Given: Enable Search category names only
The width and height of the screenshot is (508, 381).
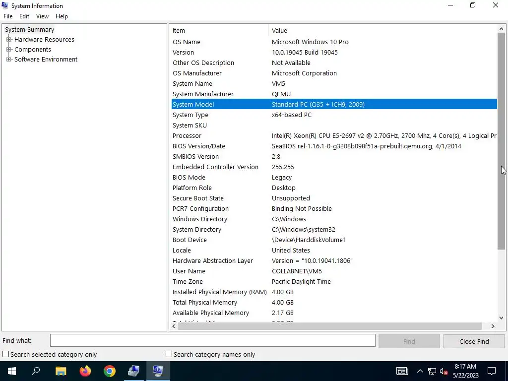Looking at the screenshot, I should tap(169, 354).
